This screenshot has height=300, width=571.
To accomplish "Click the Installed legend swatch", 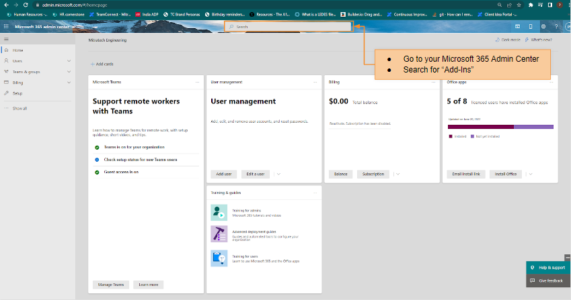I will [451, 136].
